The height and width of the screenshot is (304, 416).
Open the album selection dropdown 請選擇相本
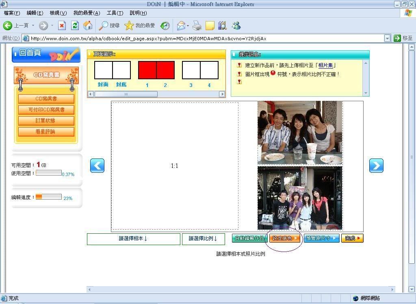pos(133,239)
